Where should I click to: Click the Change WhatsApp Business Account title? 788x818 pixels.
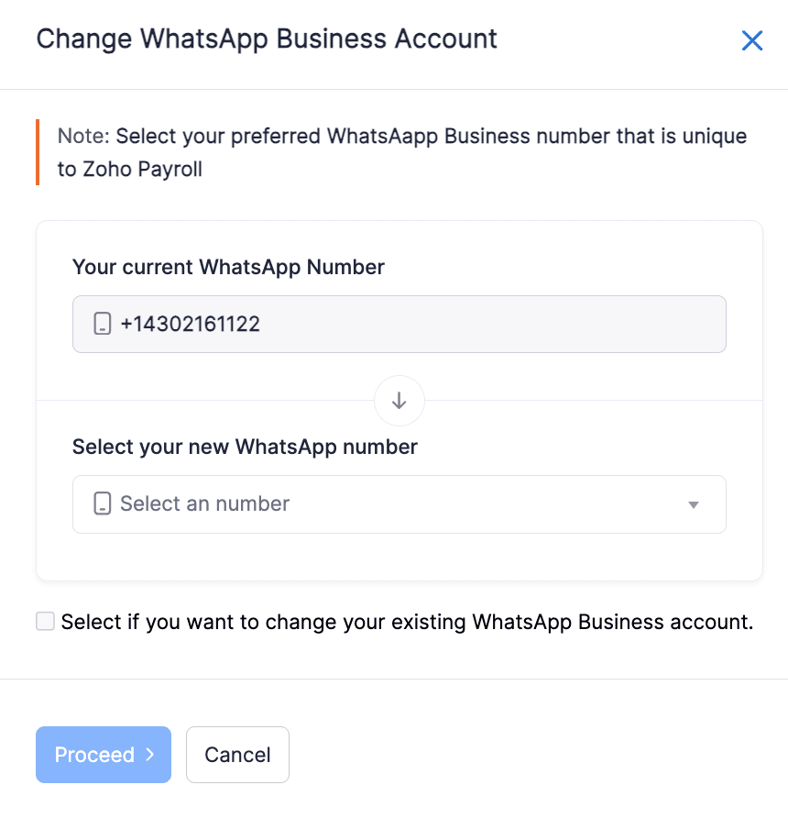(x=266, y=39)
